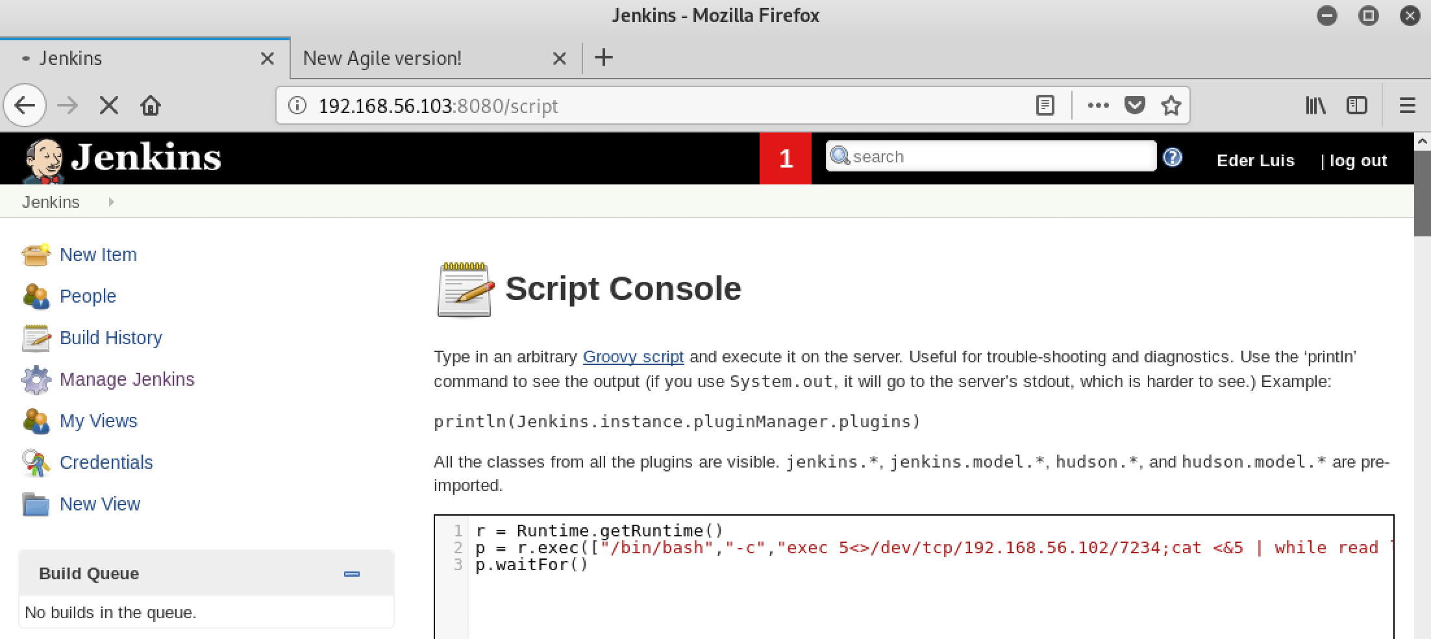Image resolution: width=1431 pixels, height=639 pixels.
Task: Collapse the Build Queue panel
Action: pos(352,574)
